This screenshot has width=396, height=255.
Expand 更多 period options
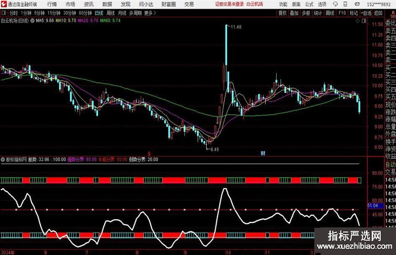(x=150, y=13)
